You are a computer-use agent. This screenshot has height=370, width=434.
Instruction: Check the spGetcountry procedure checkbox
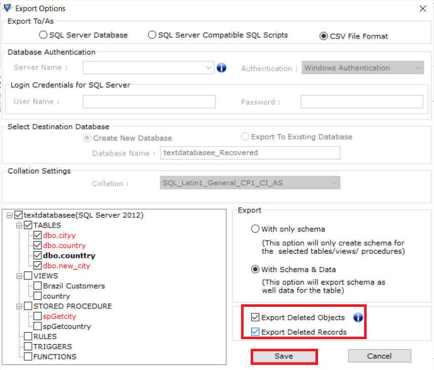[37, 326]
